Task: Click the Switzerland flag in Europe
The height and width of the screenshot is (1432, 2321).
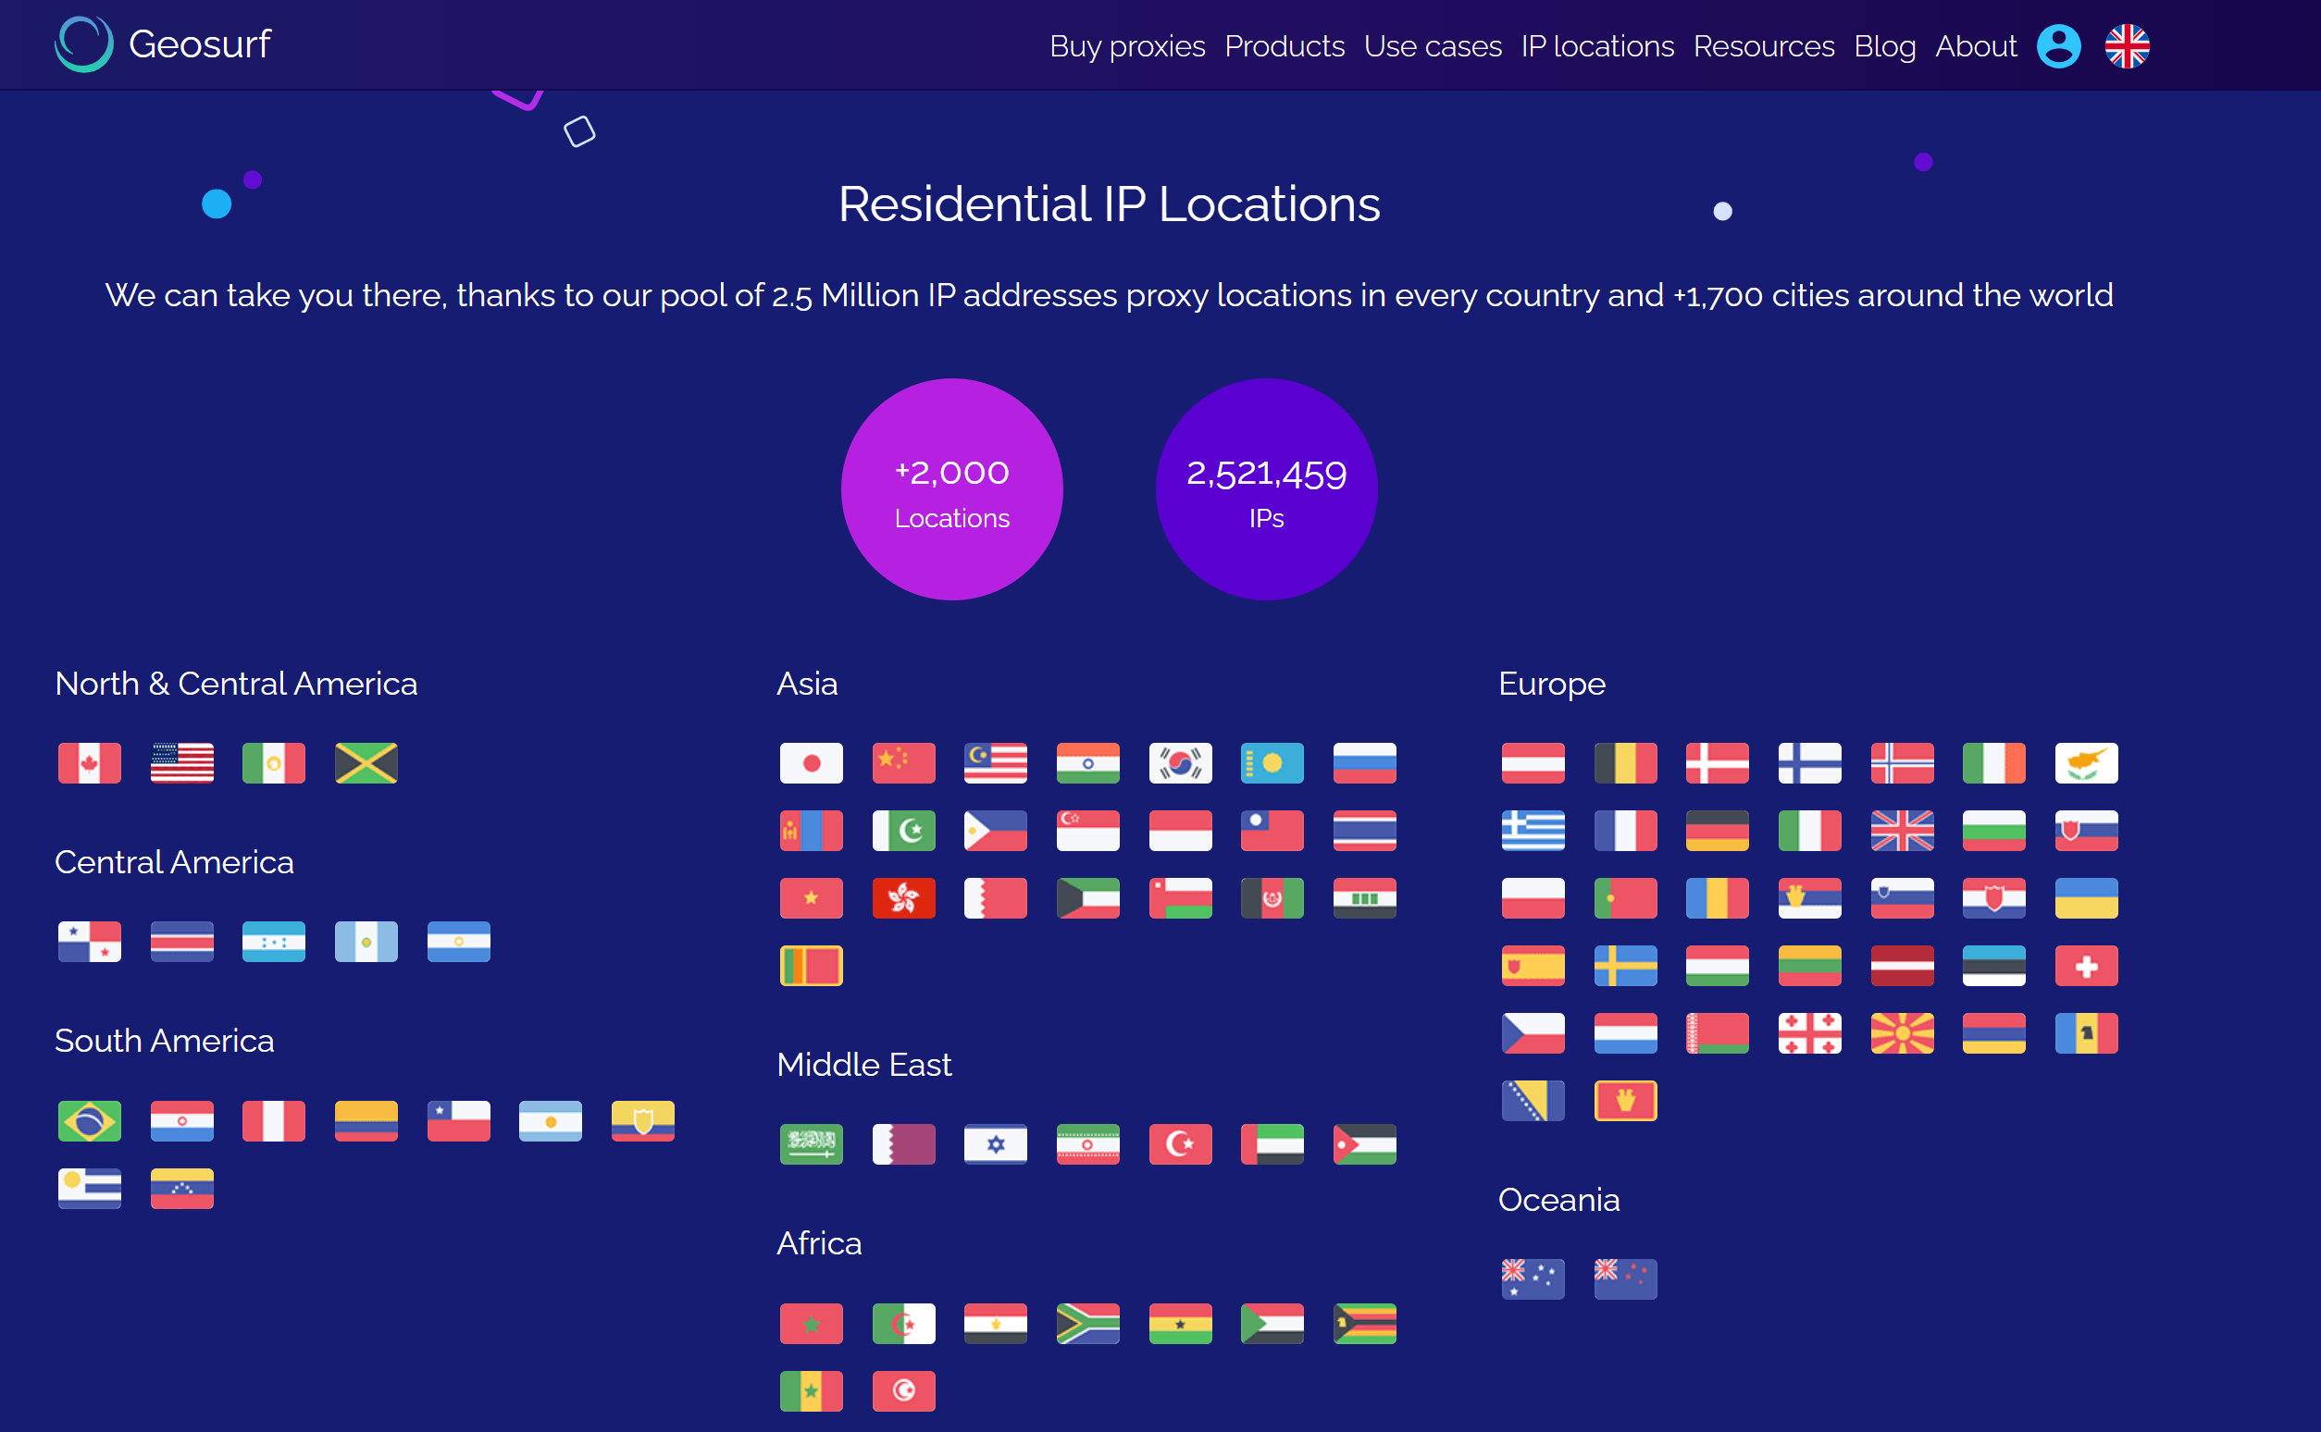Action: click(2087, 965)
